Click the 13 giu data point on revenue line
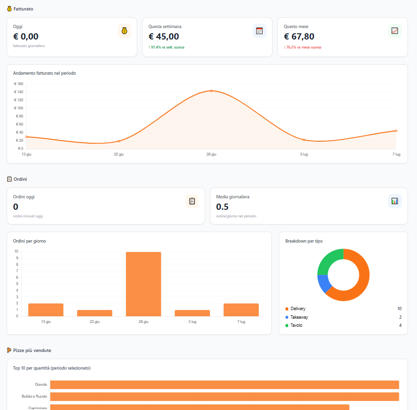 [26, 137]
